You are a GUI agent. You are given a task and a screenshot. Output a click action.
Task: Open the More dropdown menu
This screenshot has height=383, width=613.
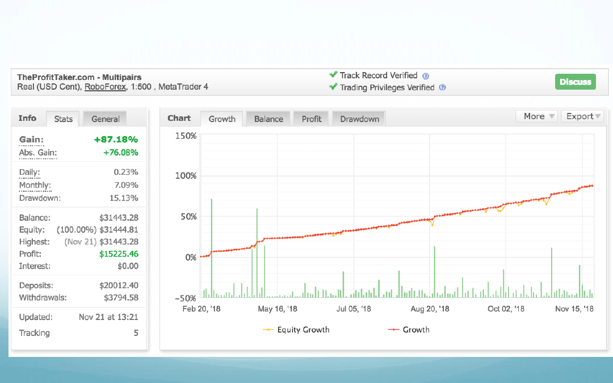pos(536,116)
